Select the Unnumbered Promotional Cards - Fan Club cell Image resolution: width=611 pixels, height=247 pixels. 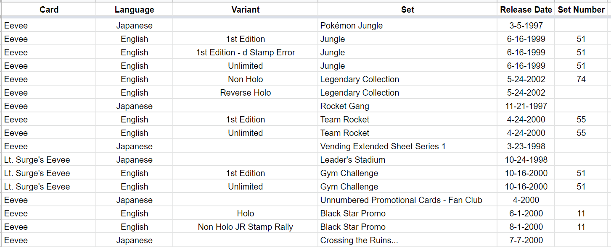coord(407,200)
